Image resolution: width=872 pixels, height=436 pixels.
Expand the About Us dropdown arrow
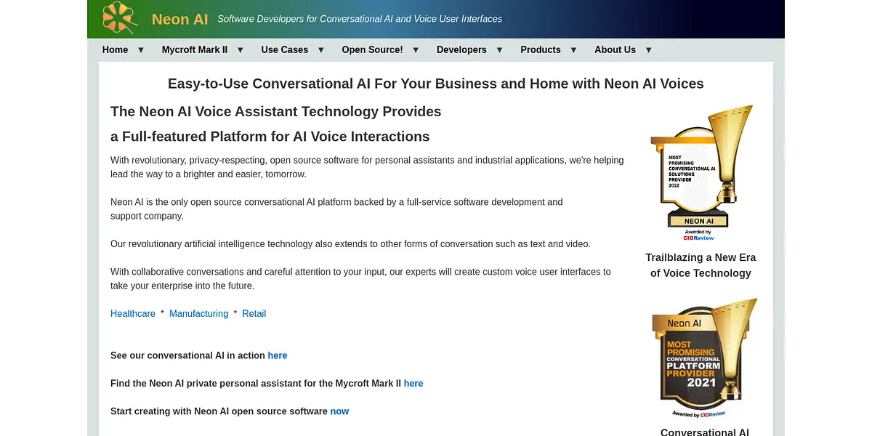pyautogui.click(x=649, y=50)
